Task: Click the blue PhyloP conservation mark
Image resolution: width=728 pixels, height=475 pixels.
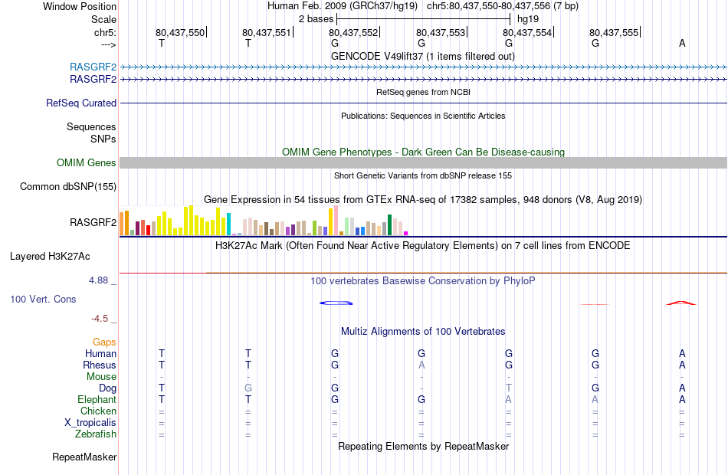Action: point(336,303)
